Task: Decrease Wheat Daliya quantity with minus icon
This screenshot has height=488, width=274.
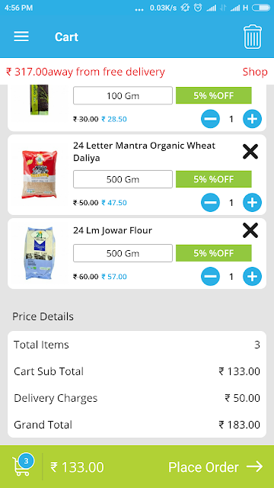Action: coord(210,203)
